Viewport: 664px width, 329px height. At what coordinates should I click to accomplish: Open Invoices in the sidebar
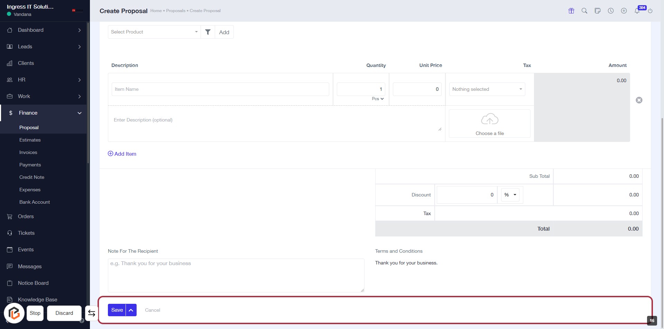click(28, 152)
